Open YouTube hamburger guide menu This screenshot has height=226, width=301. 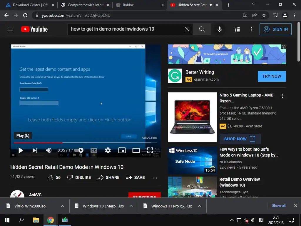pos(11,29)
